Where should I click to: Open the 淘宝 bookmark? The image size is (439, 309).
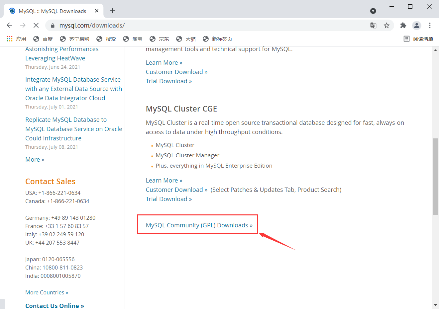133,39
